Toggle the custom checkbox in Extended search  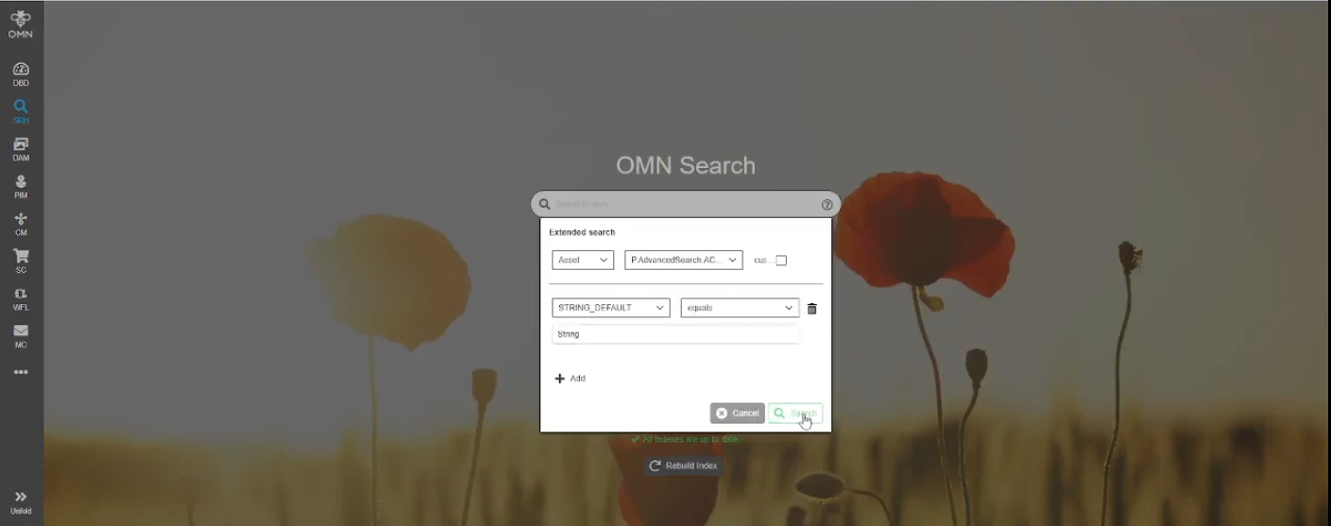[x=781, y=261]
